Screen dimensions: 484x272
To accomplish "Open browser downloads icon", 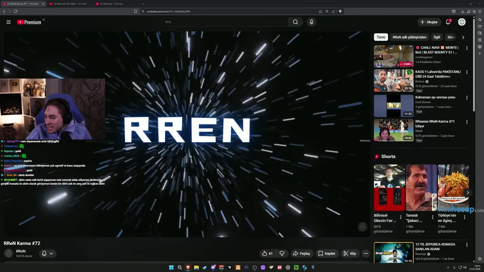I will 463,11.
